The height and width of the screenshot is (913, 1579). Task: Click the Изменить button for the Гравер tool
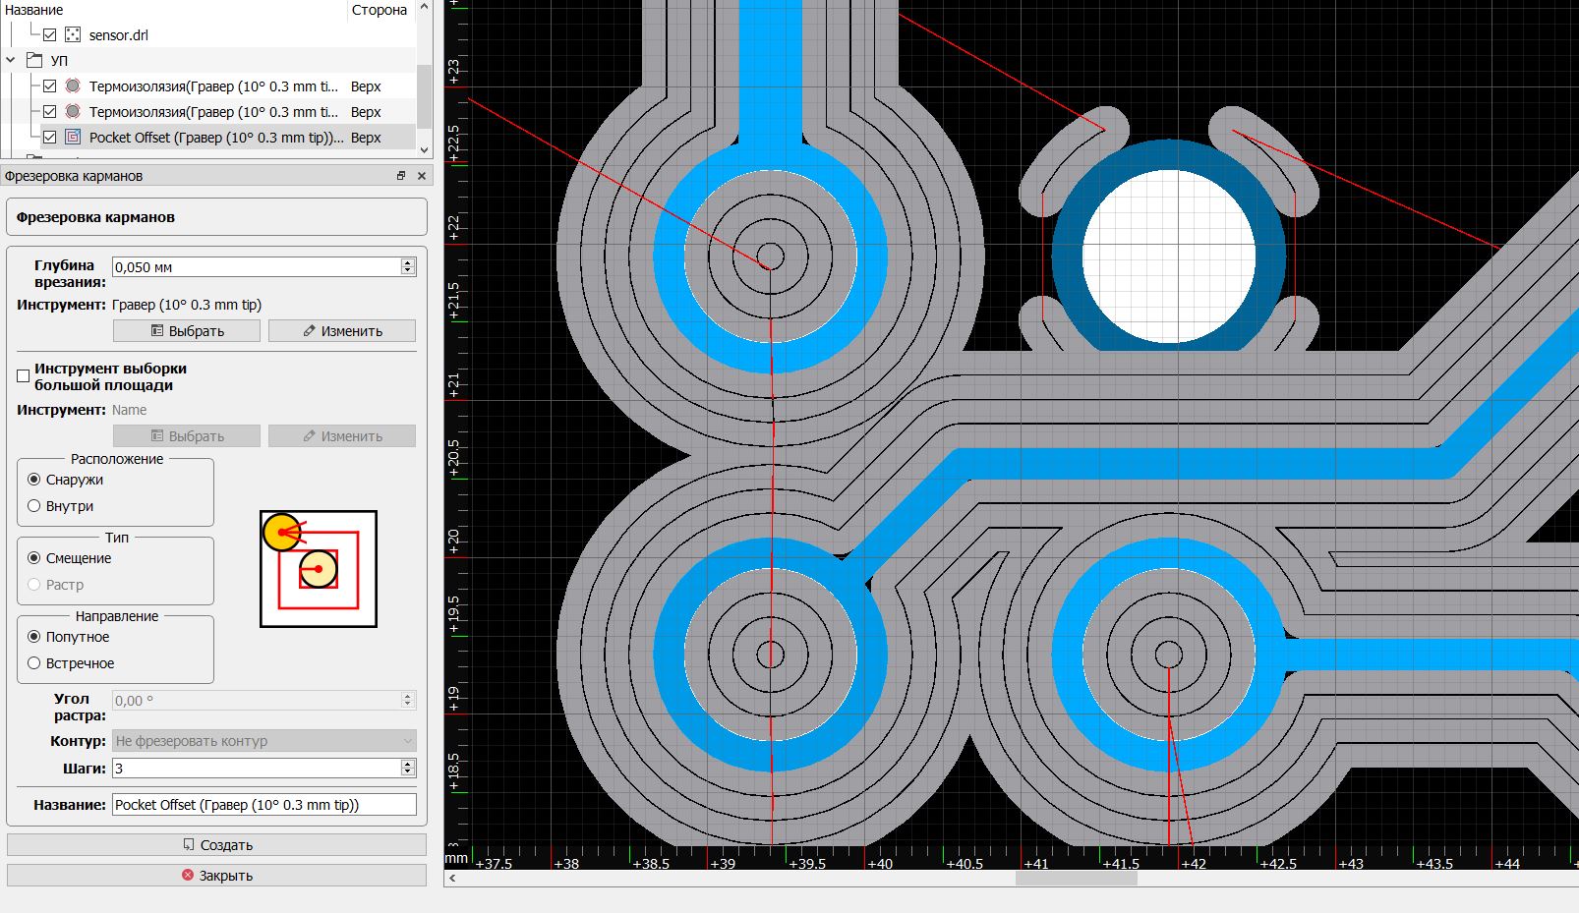[x=342, y=331]
